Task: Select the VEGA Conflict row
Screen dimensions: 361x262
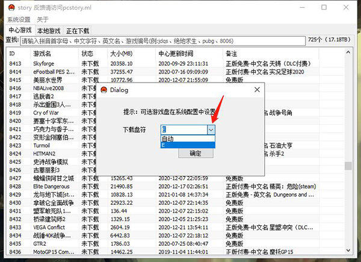Action: 175,228
